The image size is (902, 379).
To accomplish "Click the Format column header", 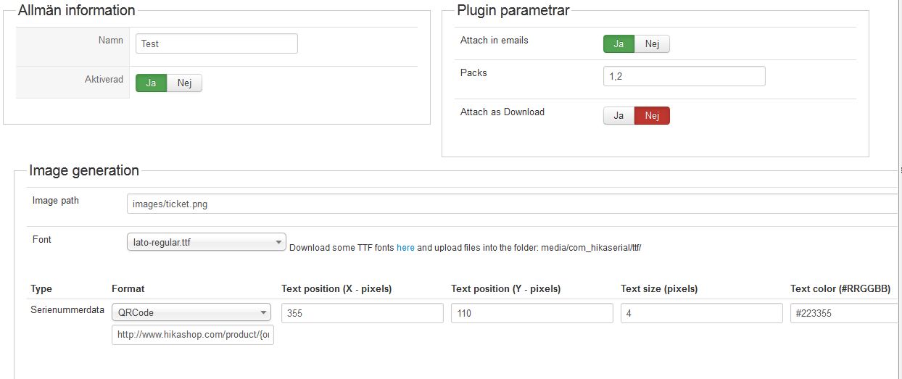I will click(x=128, y=288).
